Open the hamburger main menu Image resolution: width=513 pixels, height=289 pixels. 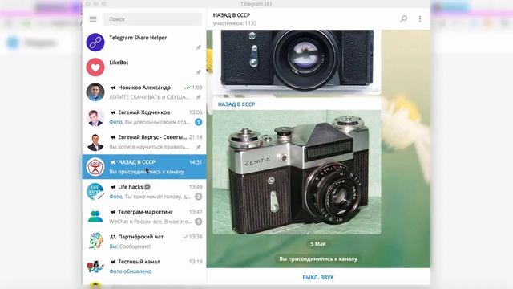point(93,19)
